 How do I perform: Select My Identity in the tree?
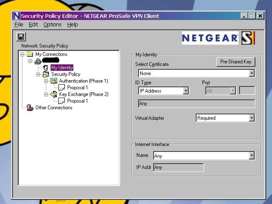(62, 68)
